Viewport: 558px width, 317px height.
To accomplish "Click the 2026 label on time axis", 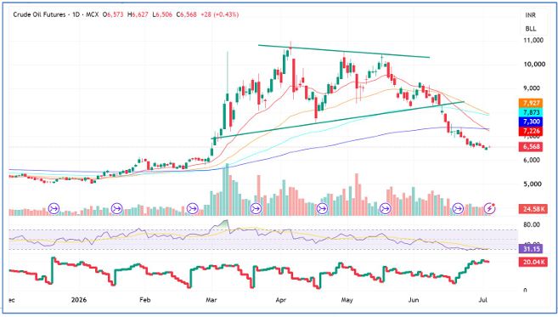I will pos(79,300).
